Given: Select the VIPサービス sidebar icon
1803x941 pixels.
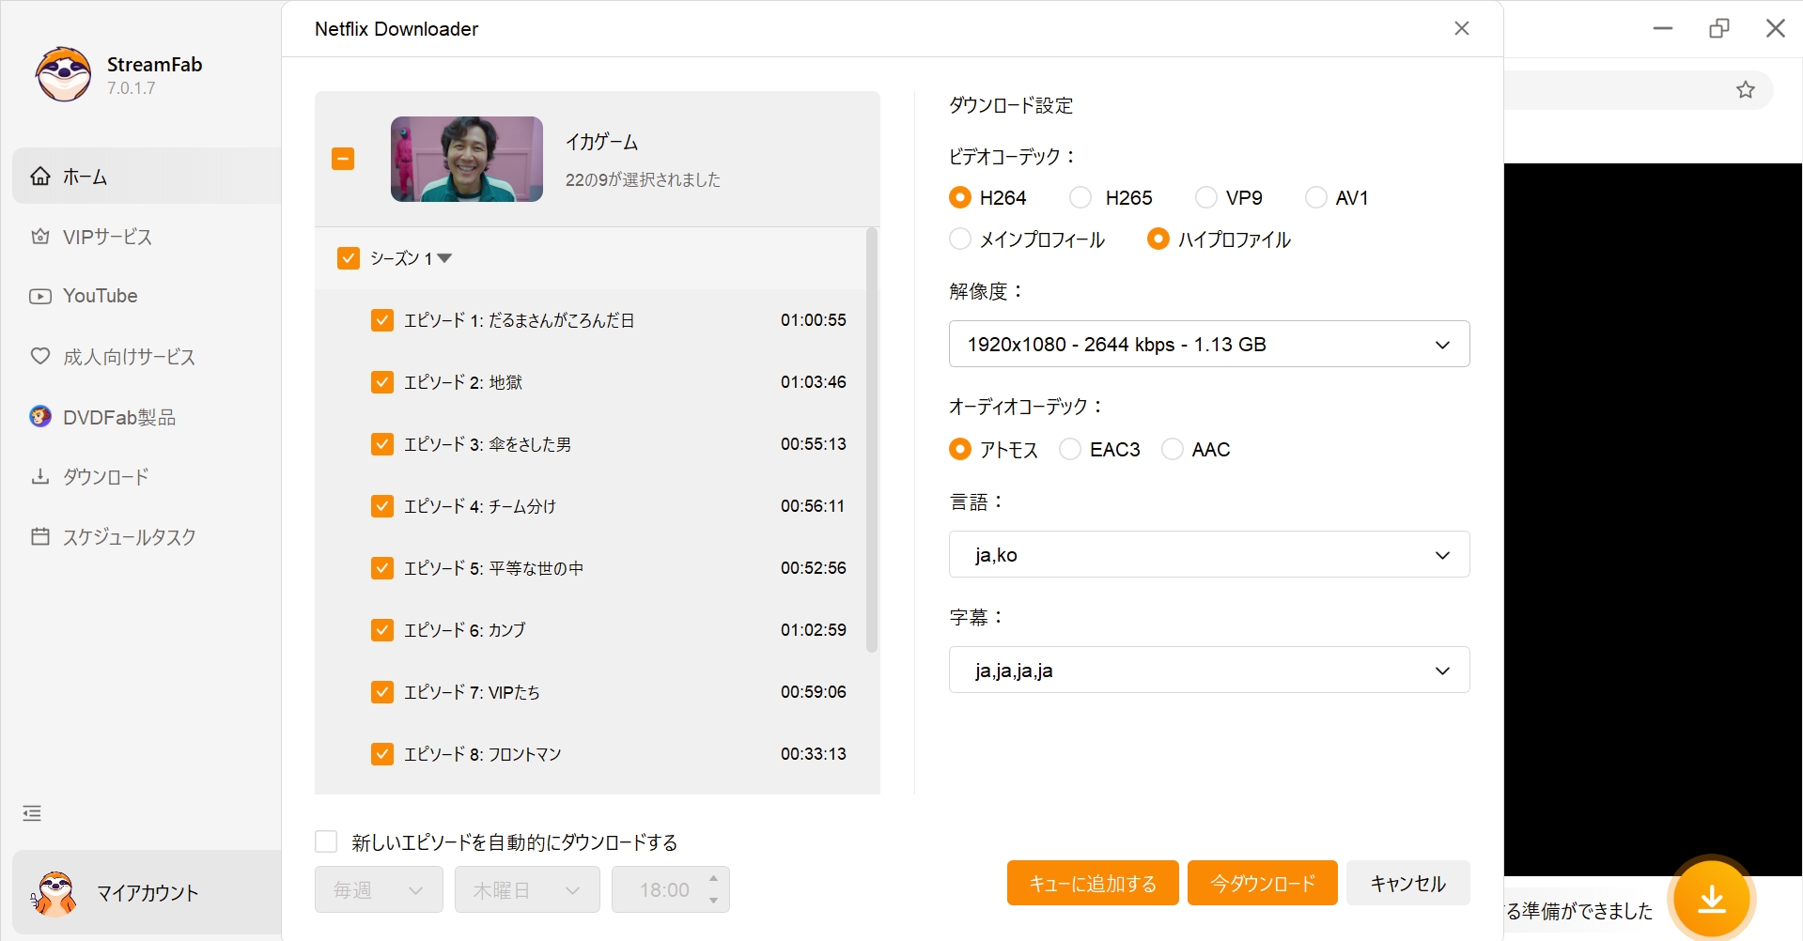Looking at the screenshot, I should pyautogui.click(x=39, y=237).
